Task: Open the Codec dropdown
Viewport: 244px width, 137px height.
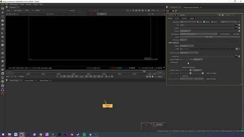Action: [187, 46]
